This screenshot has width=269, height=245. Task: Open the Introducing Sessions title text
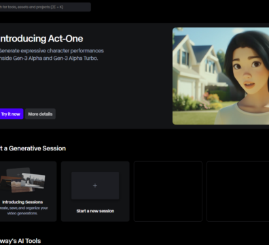(22, 202)
